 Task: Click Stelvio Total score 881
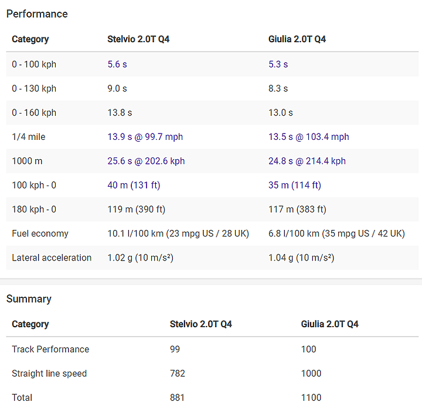177,397
